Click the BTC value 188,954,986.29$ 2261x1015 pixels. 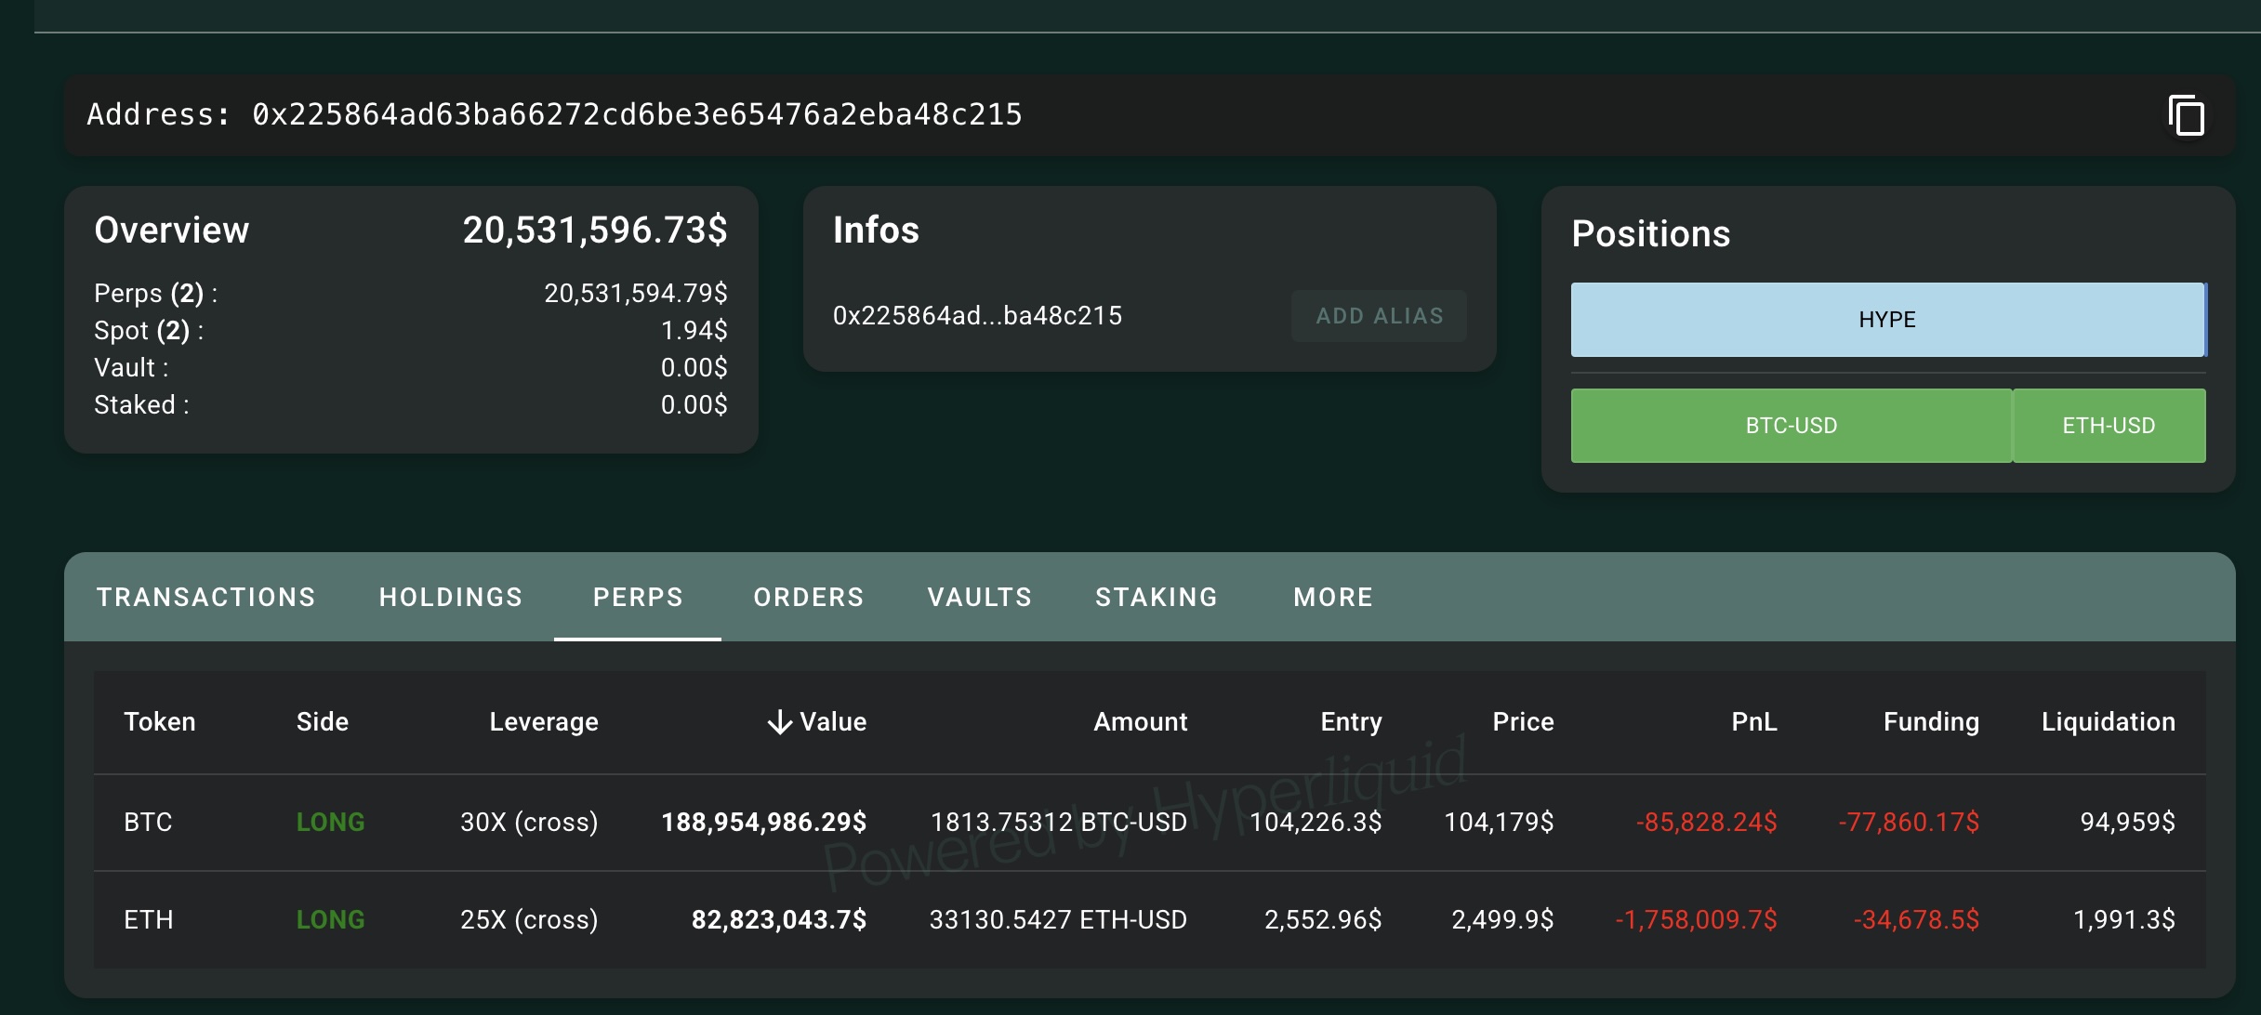764,823
